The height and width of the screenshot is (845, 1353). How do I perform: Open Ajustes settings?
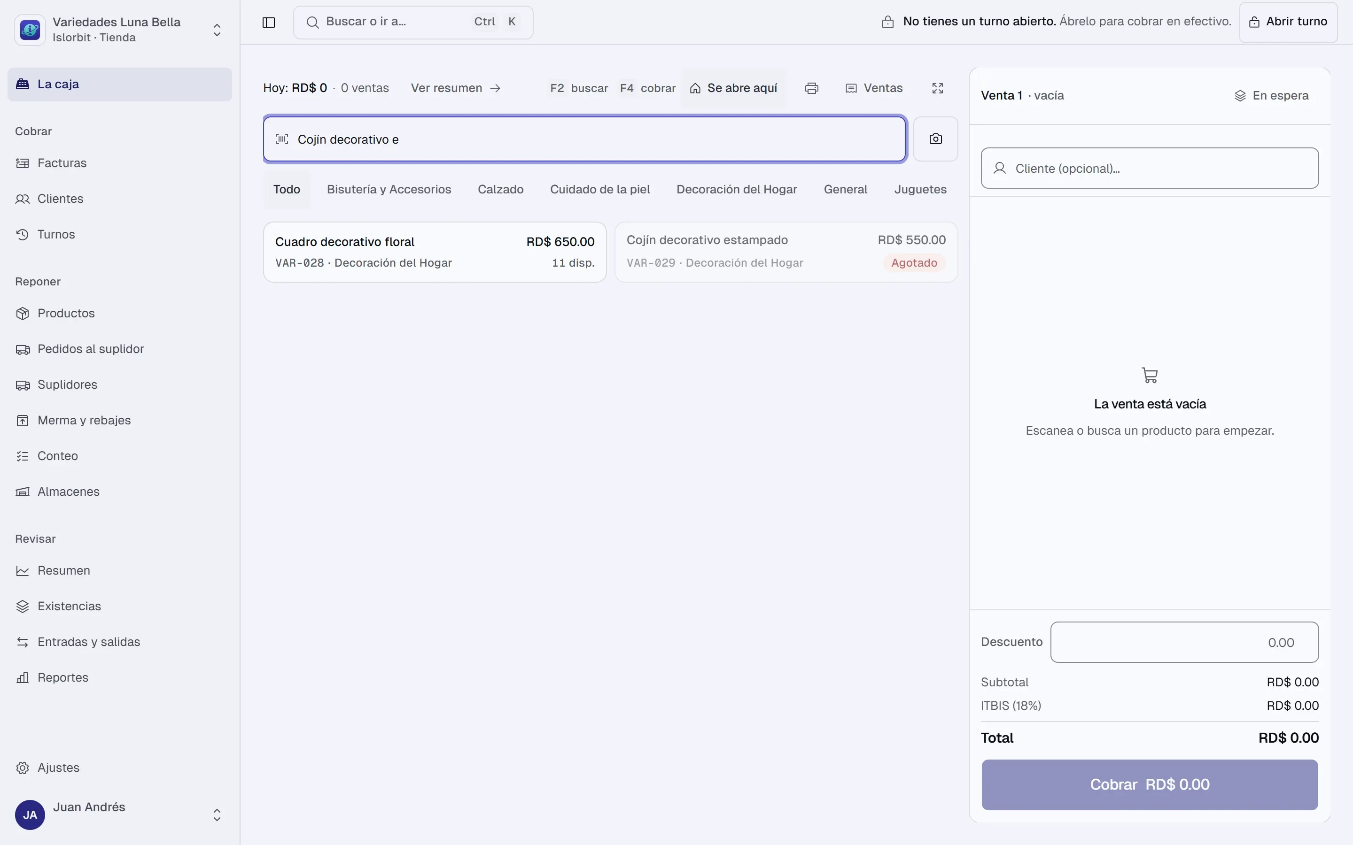(x=120, y=768)
